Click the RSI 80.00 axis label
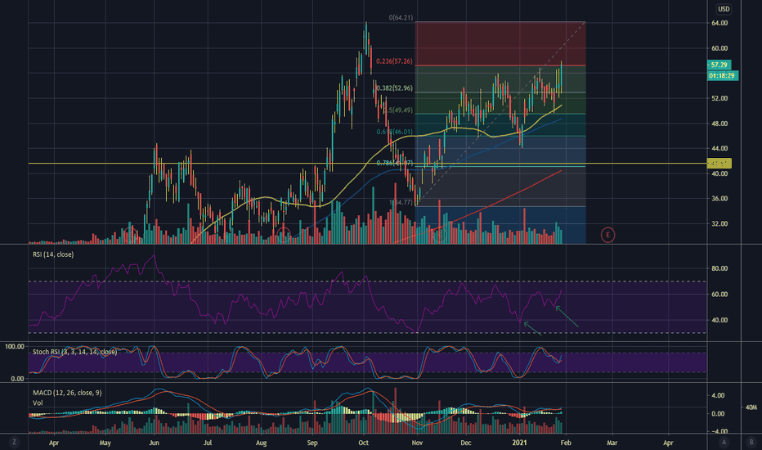The height and width of the screenshot is (450, 762). click(719, 268)
